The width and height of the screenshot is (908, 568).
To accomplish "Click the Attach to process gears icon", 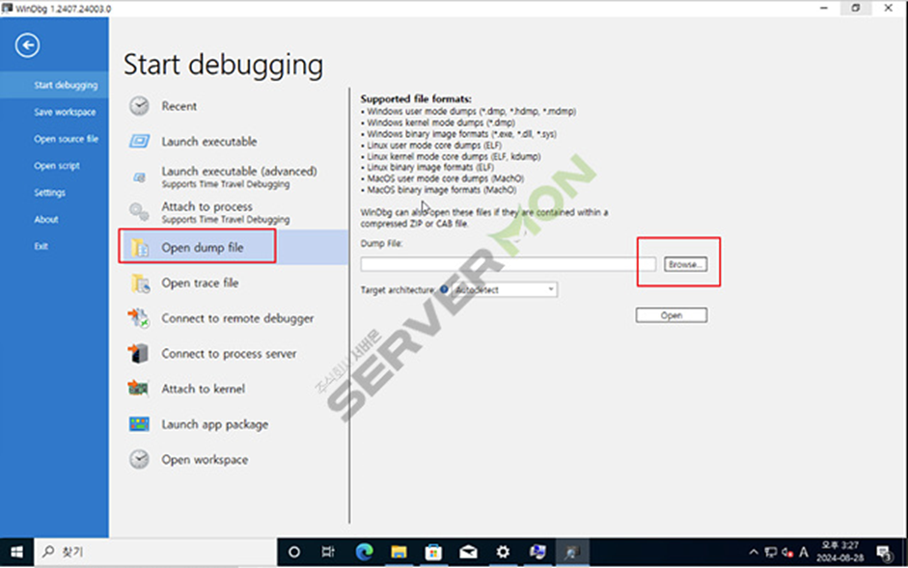I will tap(139, 212).
